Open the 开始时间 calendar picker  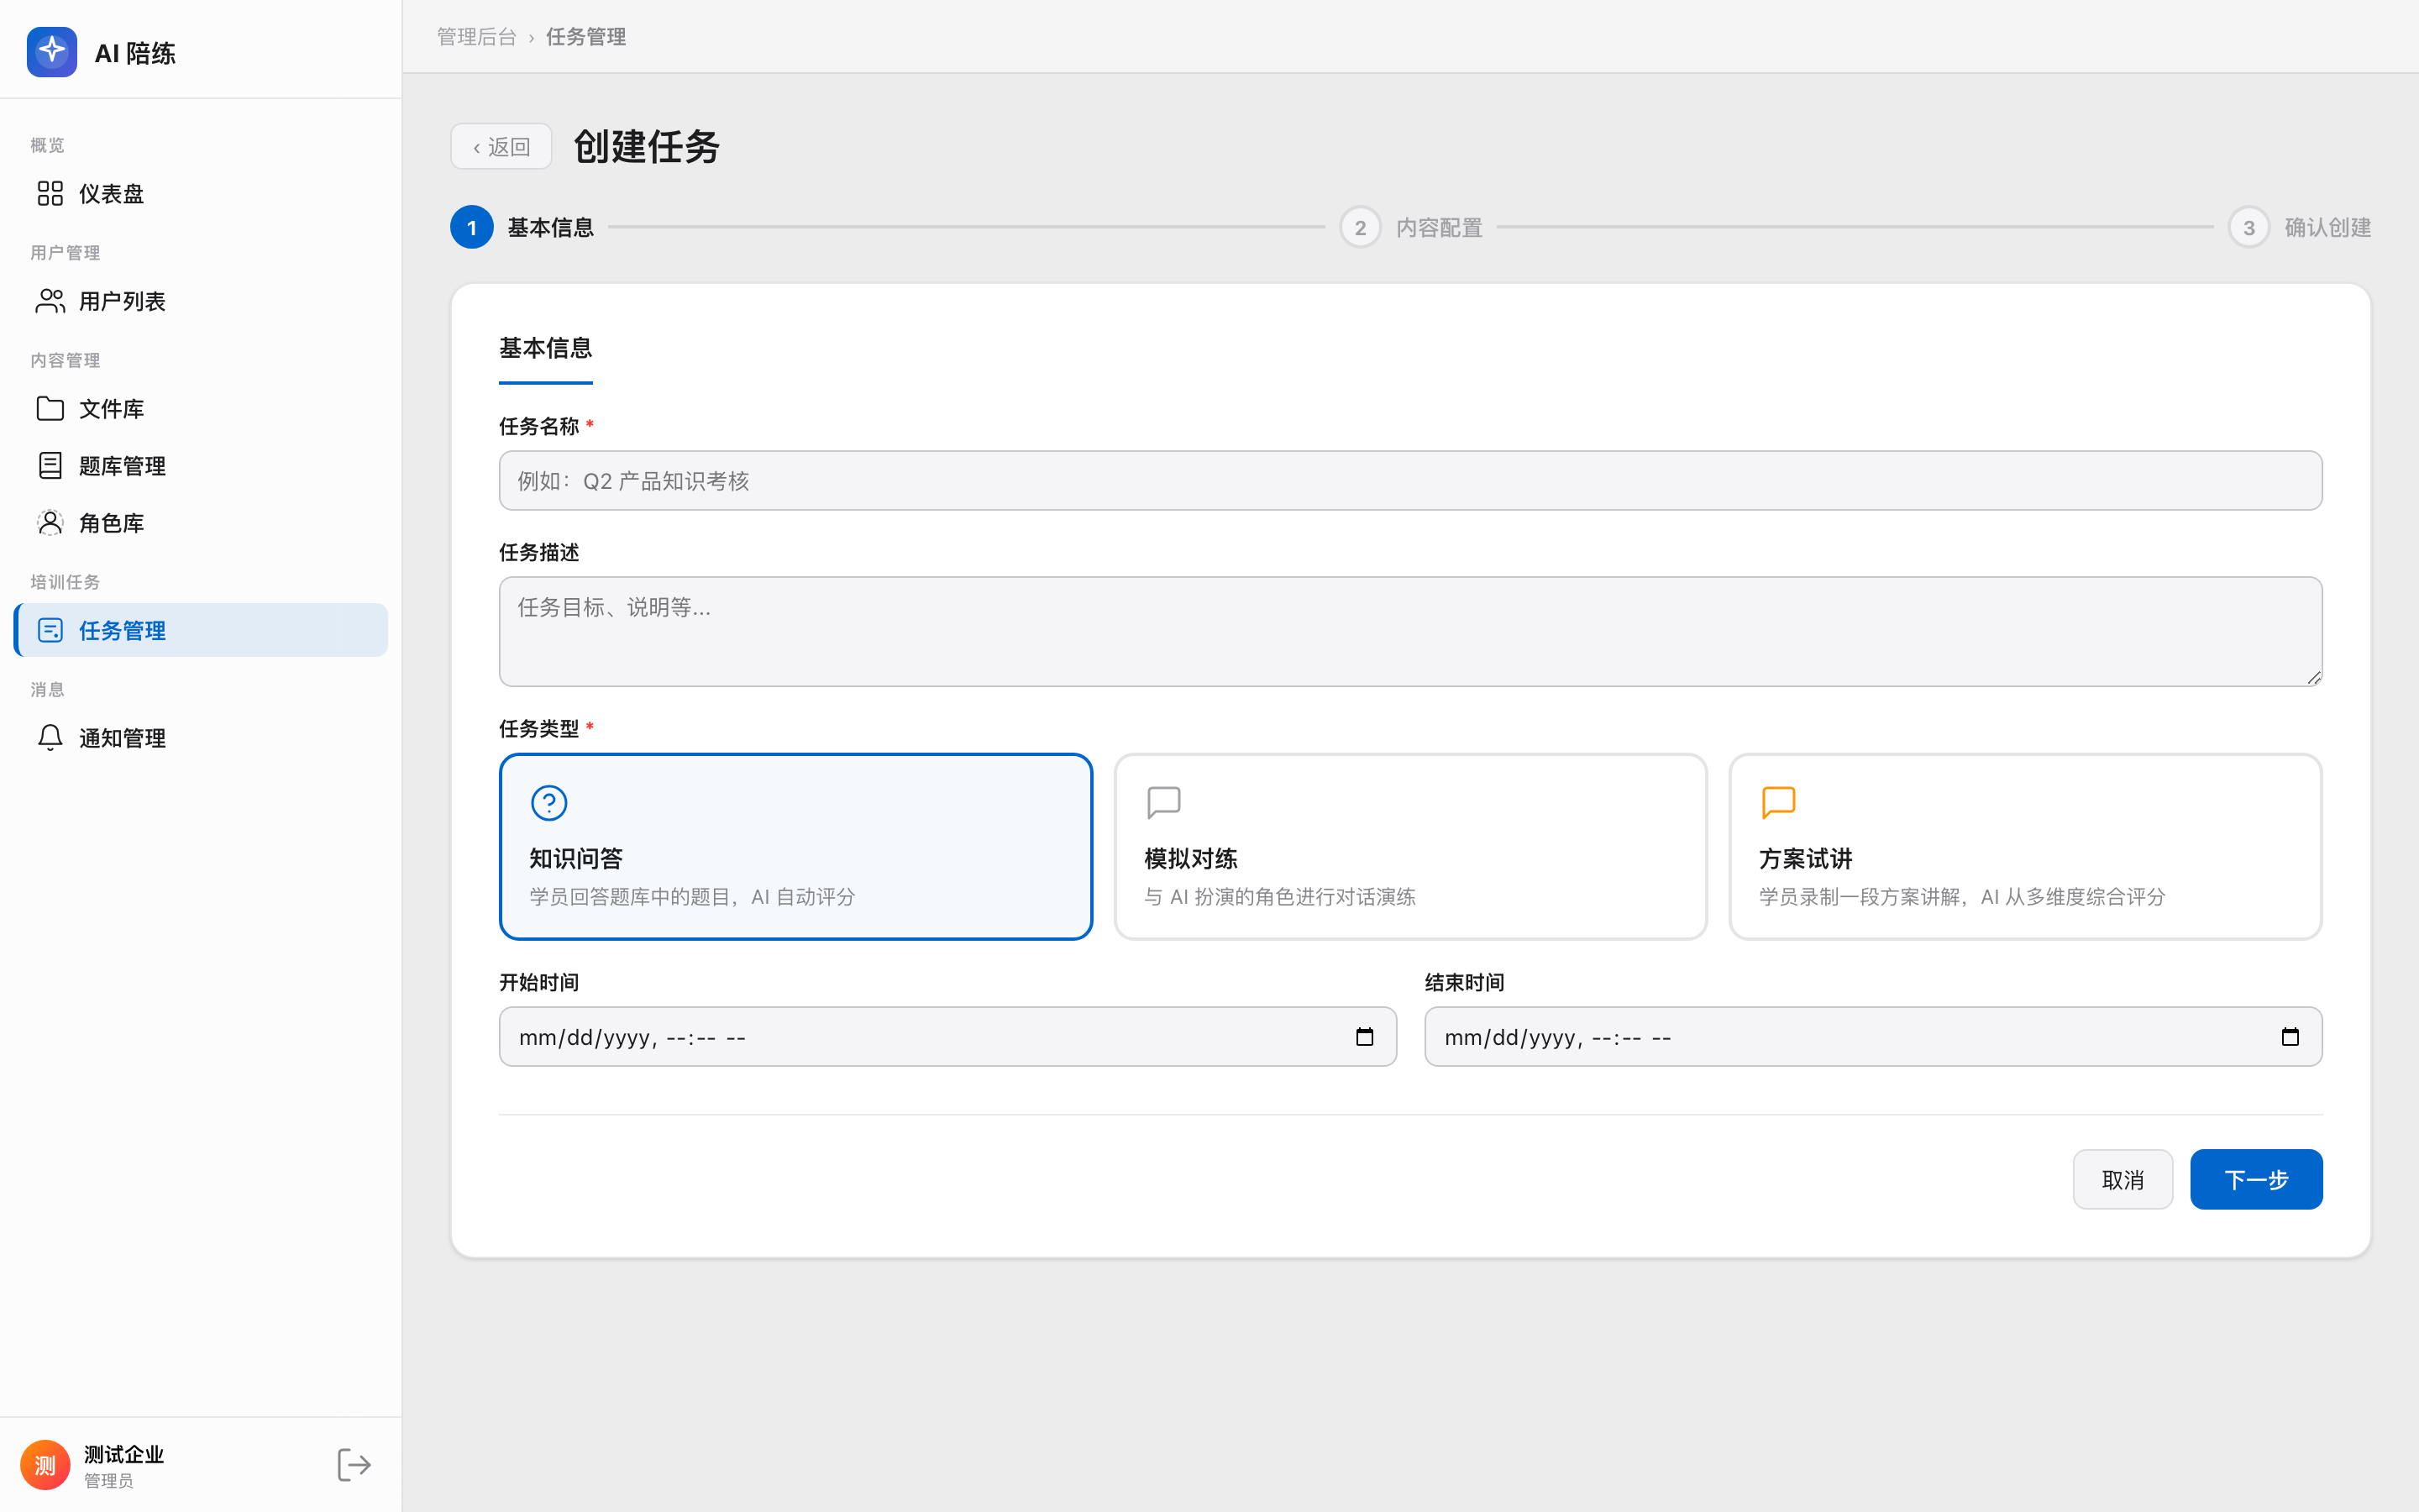click(1364, 1037)
